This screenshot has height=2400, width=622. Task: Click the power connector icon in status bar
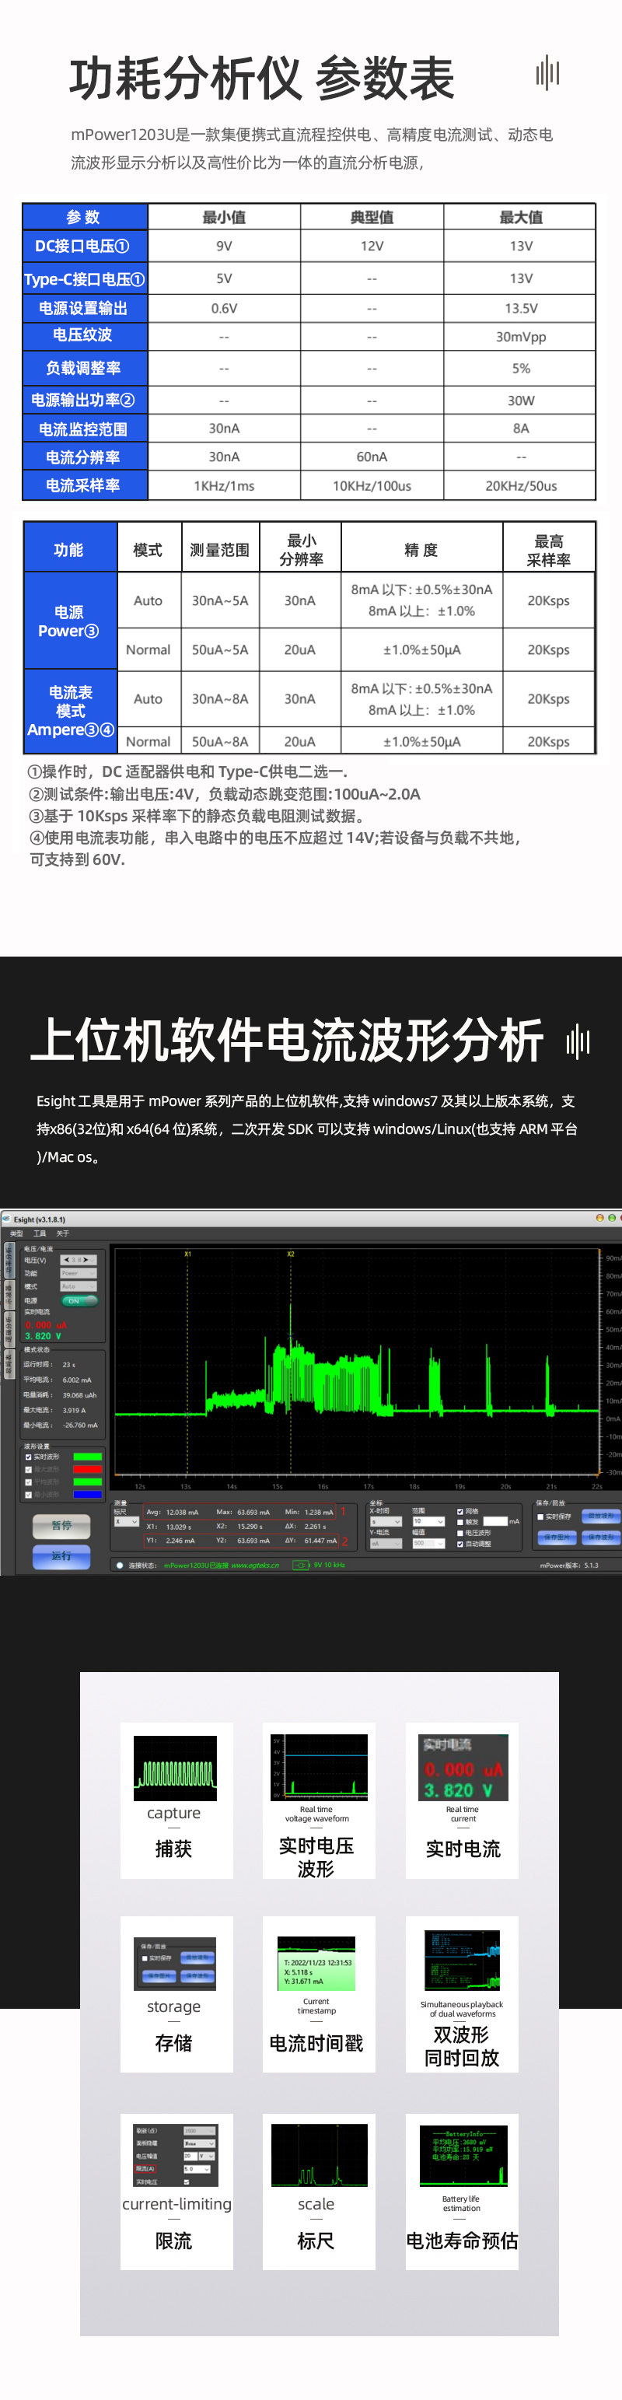click(301, 1566)
